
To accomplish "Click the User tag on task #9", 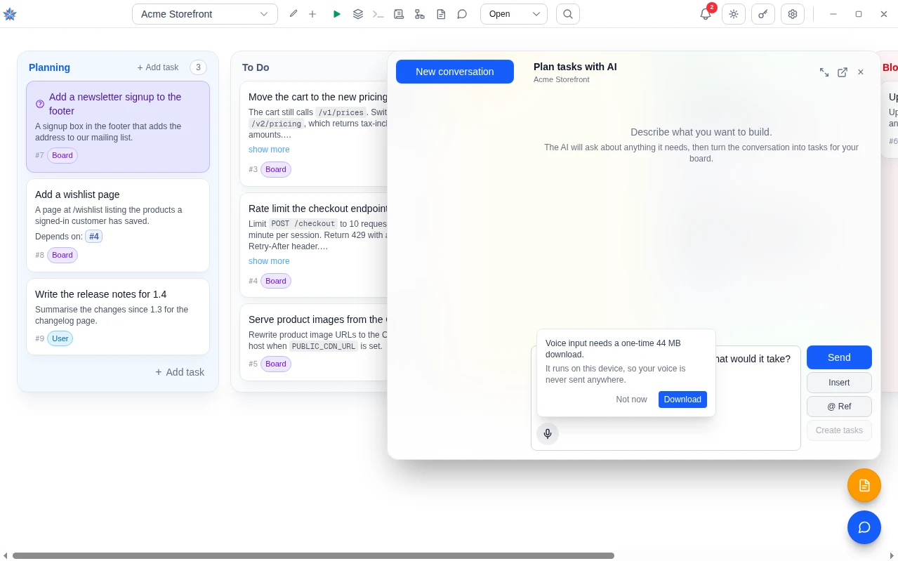I will [x=60, y=338].
